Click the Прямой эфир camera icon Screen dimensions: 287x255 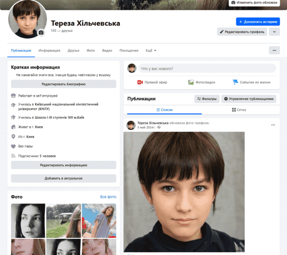pos(140,82)
